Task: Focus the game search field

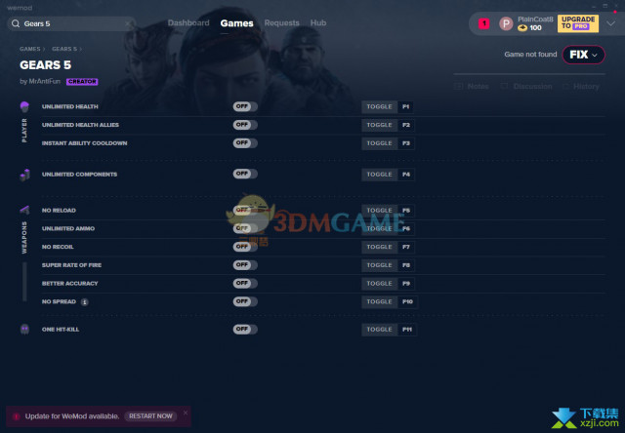Action: click(71, 23)
